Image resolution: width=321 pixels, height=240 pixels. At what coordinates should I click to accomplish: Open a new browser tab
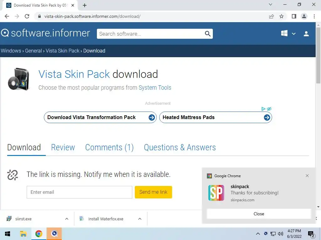(85, 5)
